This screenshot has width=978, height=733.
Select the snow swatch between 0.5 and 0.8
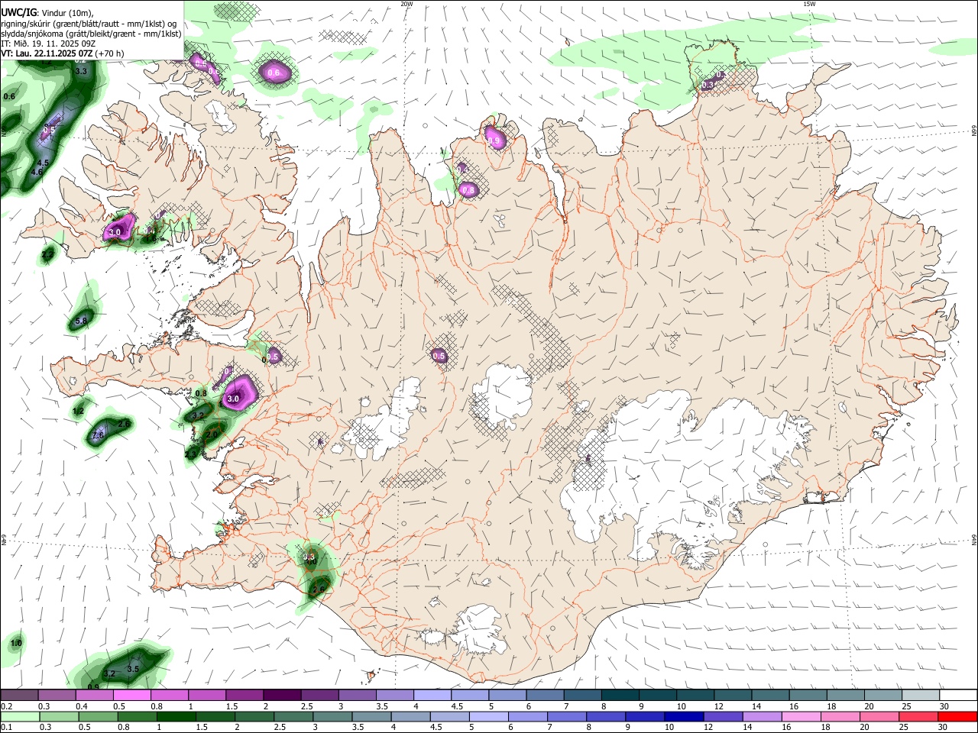[132, 695]
